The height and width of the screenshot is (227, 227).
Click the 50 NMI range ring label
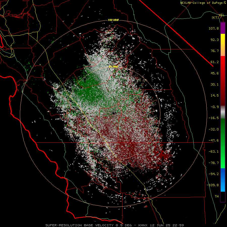113,67
